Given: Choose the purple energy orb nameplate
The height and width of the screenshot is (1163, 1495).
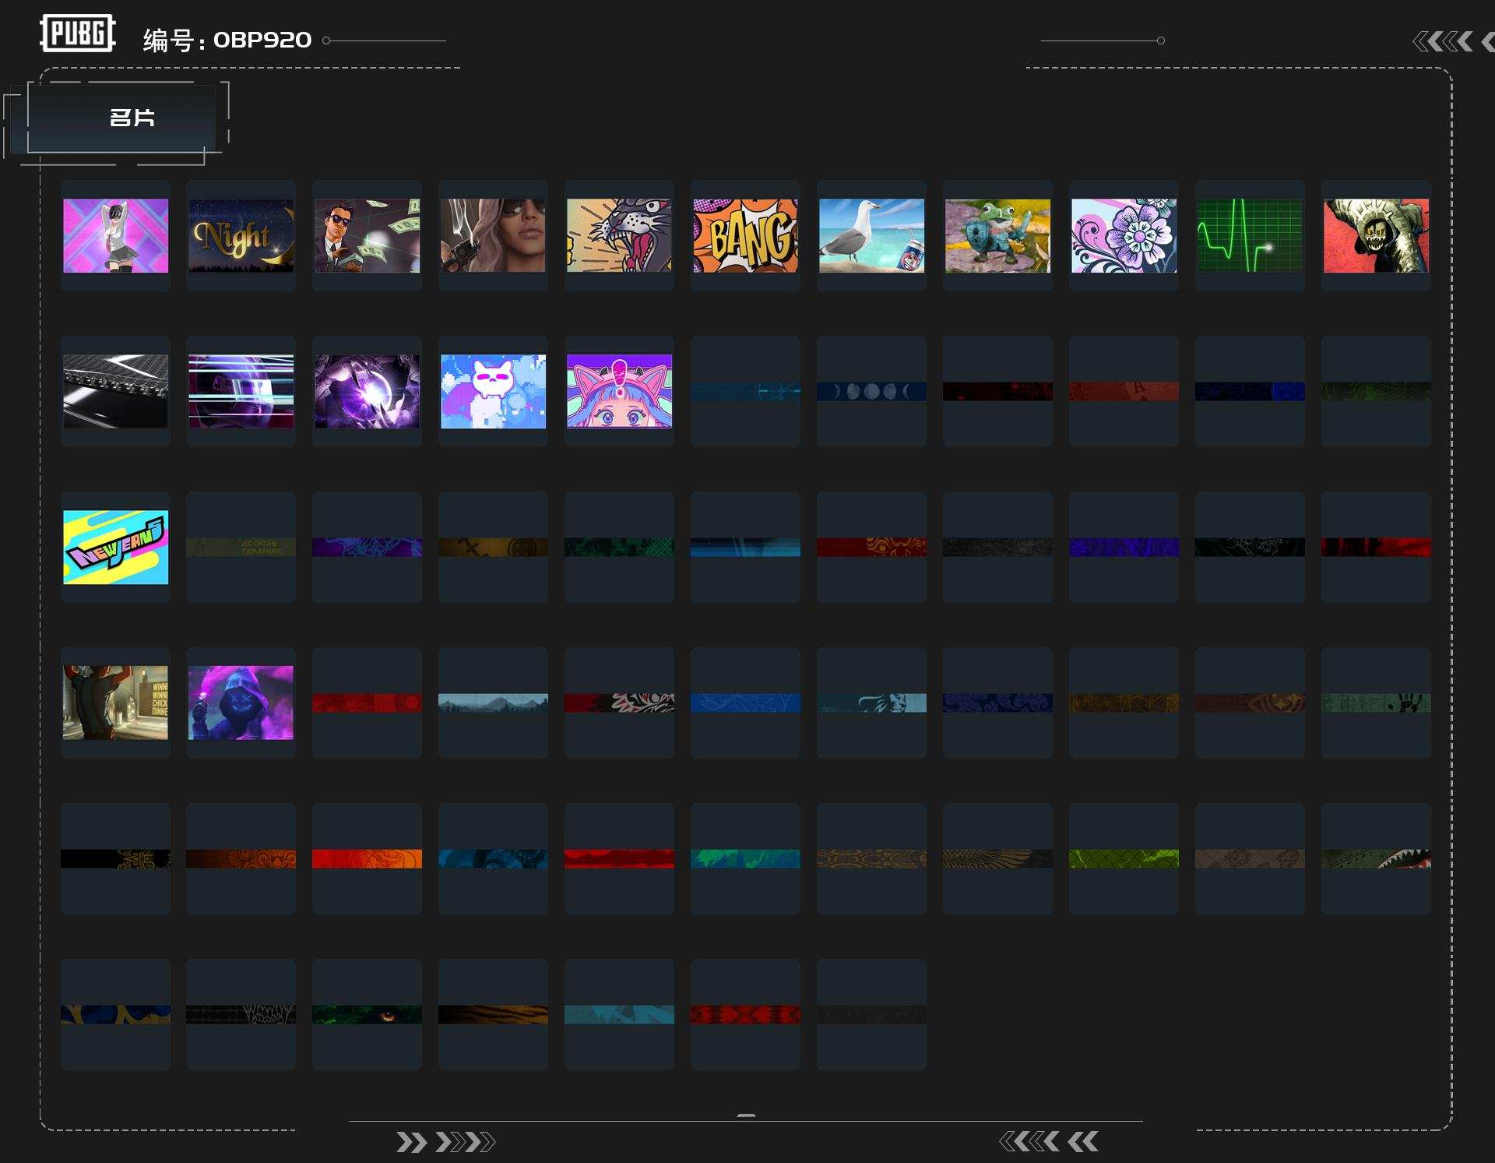Looking at the screenshot, I should click(368, 391).
